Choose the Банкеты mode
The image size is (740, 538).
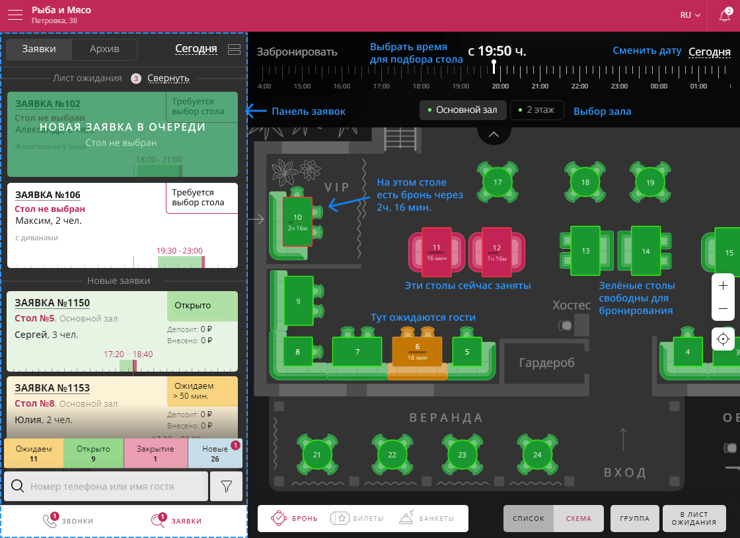(x=426, y=518)
